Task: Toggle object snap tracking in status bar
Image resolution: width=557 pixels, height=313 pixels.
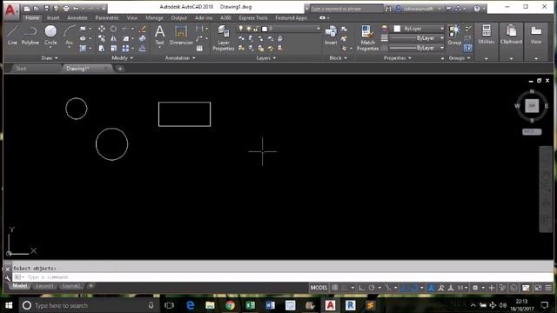Action: coord(404,288)
